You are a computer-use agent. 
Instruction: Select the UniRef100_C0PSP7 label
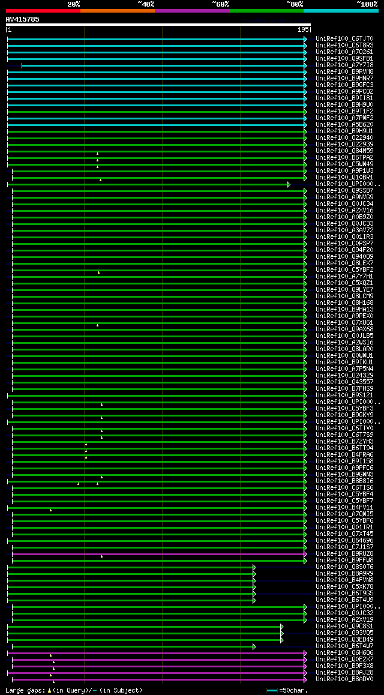(x=344, y=243)
